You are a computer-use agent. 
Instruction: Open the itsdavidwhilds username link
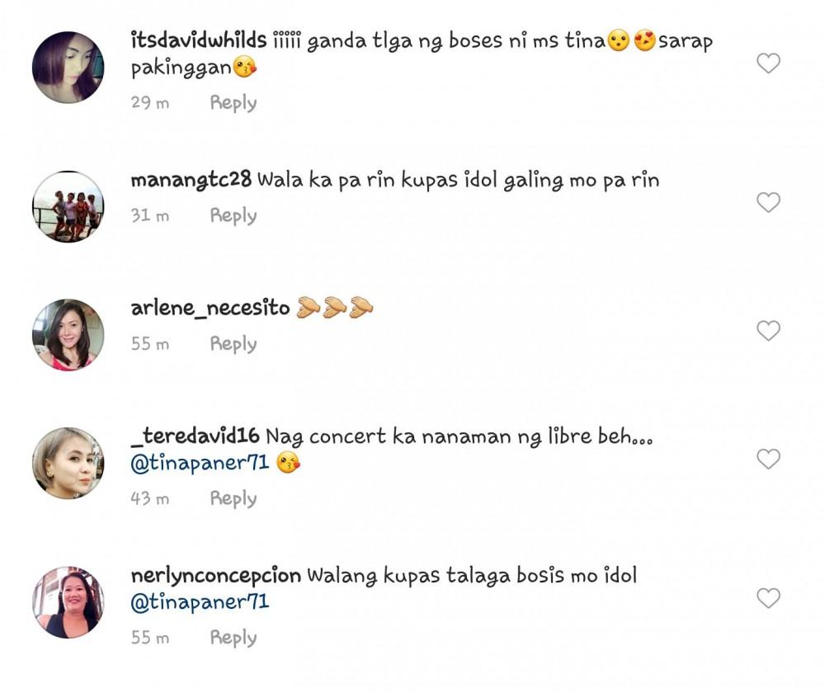[199, 40]
